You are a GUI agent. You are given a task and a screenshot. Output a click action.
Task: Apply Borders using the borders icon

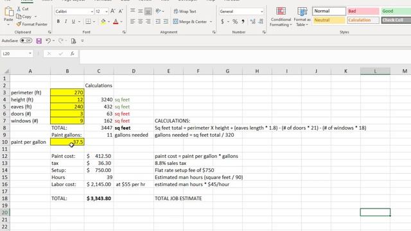[x=88, y=21]
